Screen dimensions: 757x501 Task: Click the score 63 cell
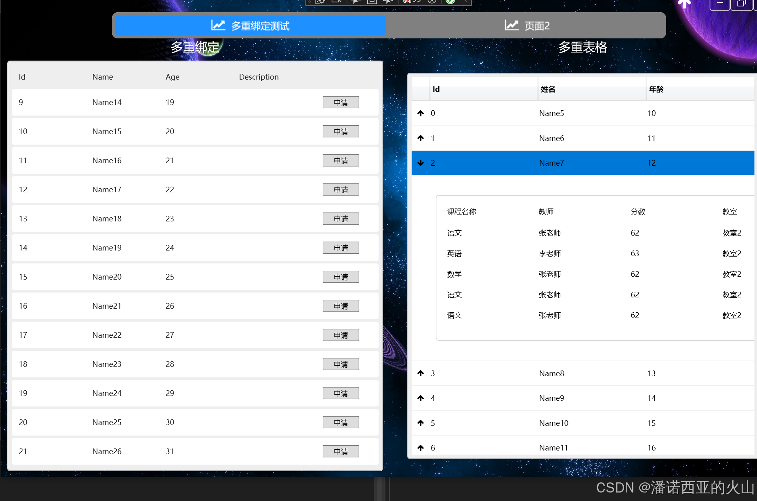(635, 253)
